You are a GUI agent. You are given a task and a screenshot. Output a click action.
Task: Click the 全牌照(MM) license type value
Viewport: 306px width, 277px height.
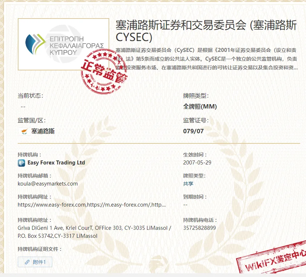pyautogui.click(x=200, y=107)
